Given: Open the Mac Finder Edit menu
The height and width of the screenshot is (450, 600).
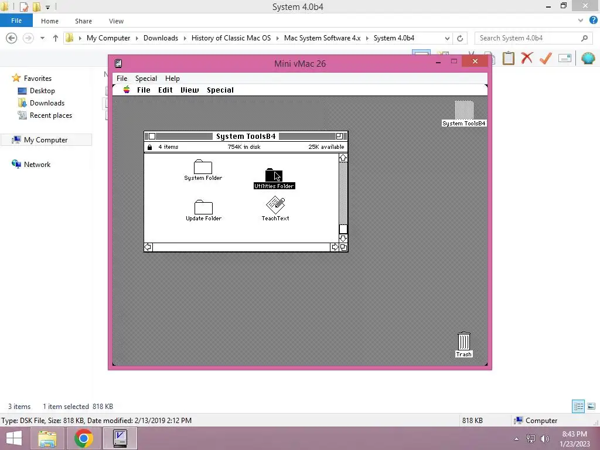Looking at the screenshot, I should [x=165, y=90].
